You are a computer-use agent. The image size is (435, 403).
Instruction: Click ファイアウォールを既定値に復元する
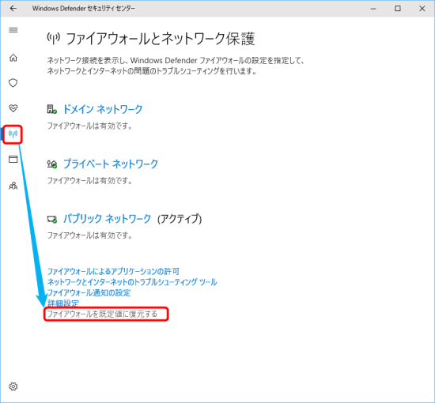click(x=102, y=314)
